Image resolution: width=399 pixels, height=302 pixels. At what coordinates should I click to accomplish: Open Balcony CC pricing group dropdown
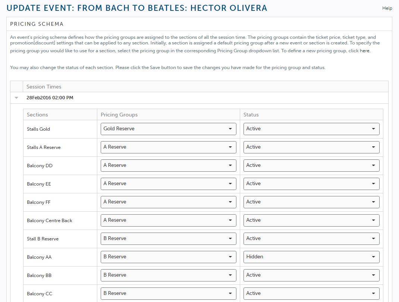click(x=169, y=293)
